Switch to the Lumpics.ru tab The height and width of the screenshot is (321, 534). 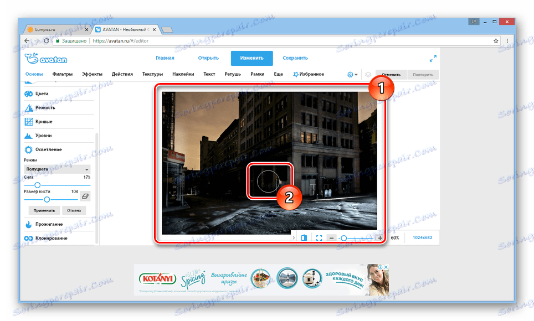pyautogui.click(x=56, y=30)
